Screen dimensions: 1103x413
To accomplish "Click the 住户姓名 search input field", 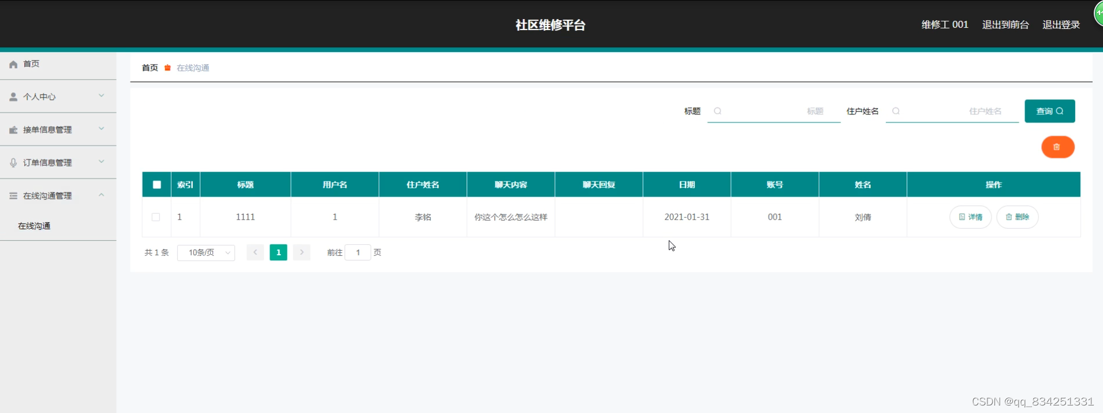I will click(952, 111).
